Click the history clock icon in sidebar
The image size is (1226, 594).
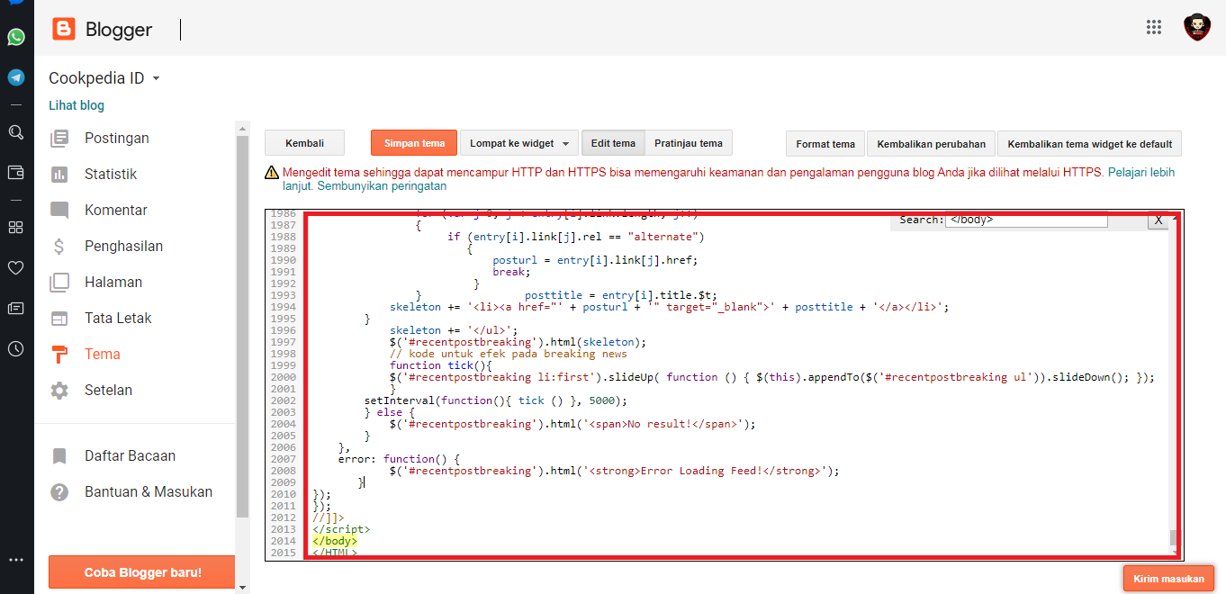[15, 349]
